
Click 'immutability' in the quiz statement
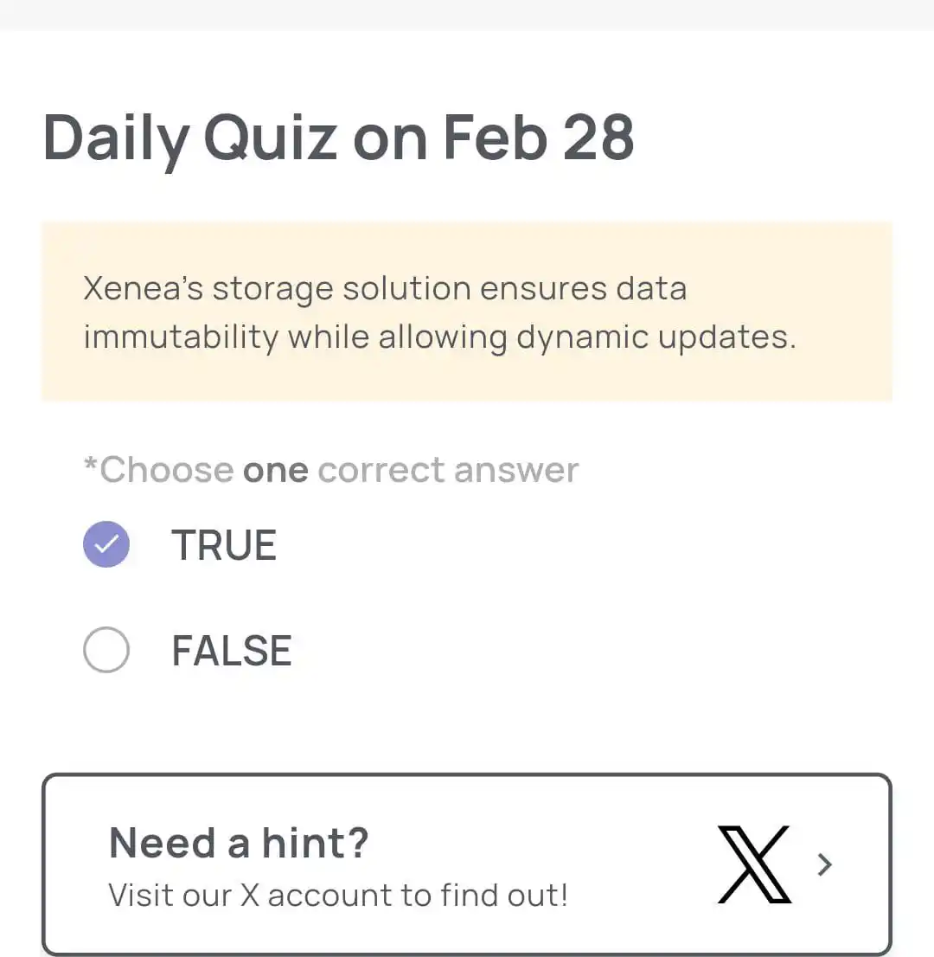(181, 337)
